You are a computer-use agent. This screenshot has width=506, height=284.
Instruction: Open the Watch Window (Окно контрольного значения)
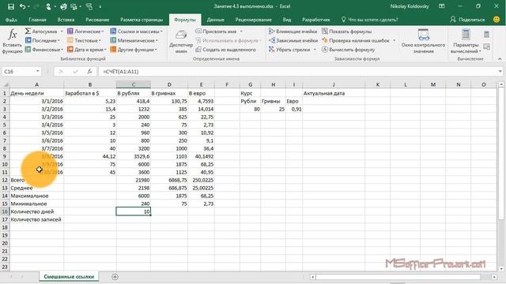[423, 41]
